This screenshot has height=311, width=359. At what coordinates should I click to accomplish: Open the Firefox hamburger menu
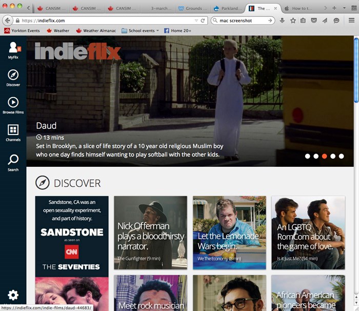(351, 21)
